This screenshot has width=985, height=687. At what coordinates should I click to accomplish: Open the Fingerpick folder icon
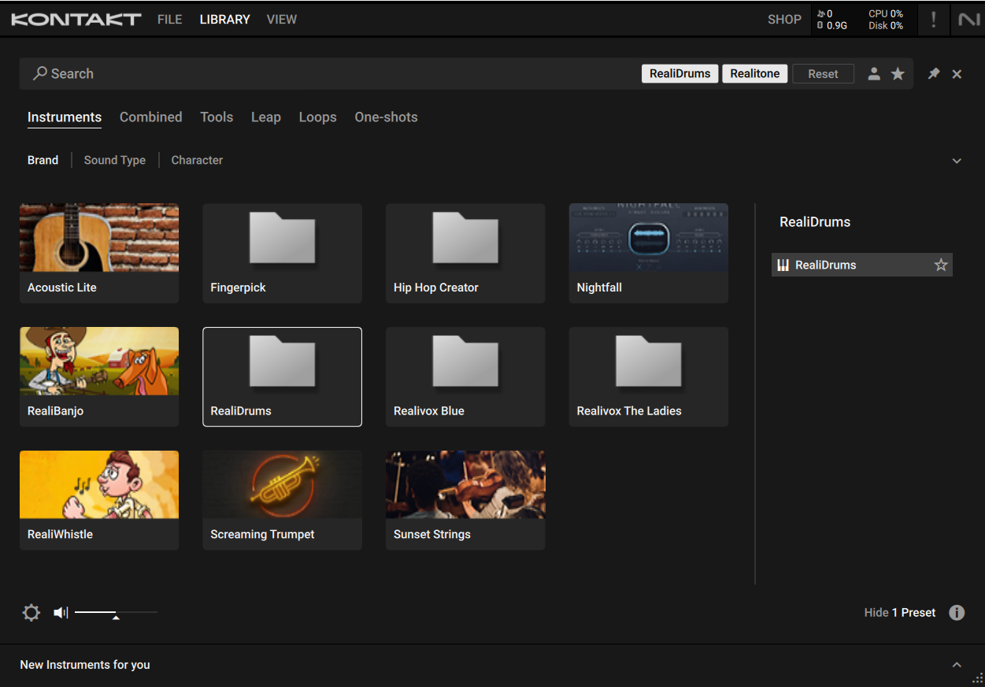click(282, 238)
